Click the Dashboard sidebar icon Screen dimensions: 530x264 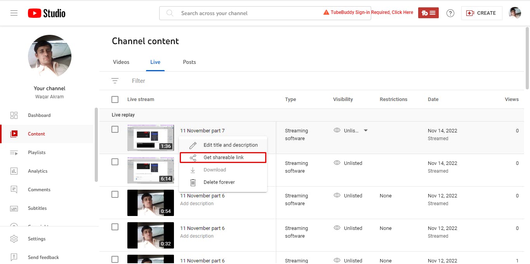14,115
